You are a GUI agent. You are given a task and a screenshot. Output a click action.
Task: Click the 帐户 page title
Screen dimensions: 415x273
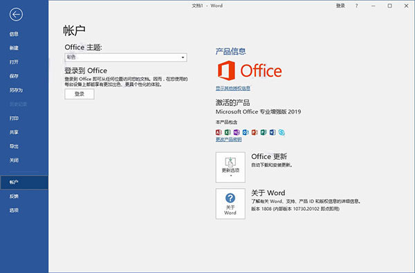coord(74,30)
